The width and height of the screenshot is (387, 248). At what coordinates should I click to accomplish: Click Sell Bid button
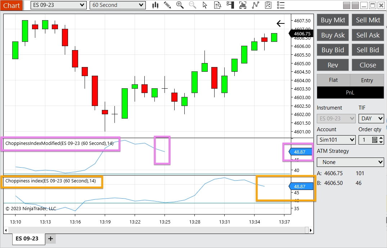(368, 50)
